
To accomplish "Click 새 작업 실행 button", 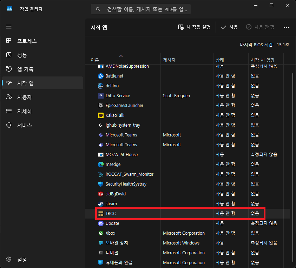I will click(x=194, y=27).
